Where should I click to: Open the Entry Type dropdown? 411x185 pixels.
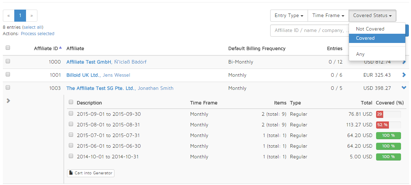pyautogui.click(x=289, y=16)
